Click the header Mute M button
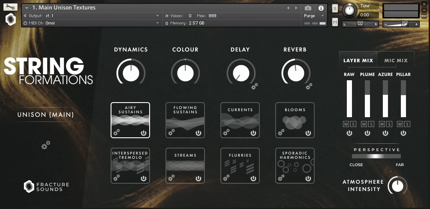 [335, 22]
